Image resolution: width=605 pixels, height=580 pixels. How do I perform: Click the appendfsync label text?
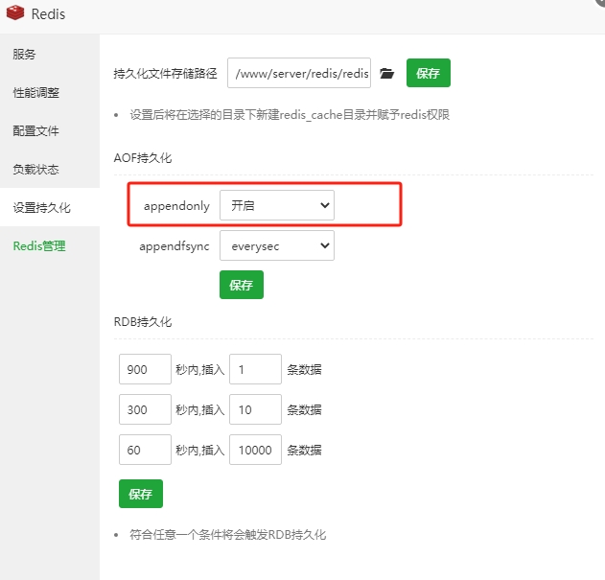point(175,246)
